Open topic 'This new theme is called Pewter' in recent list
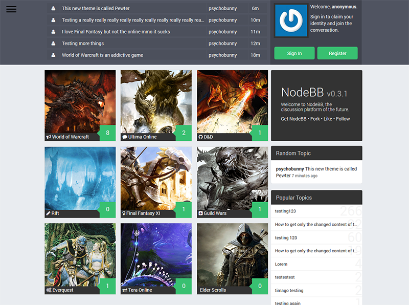The image size is (409, 305). pos(96,8)
